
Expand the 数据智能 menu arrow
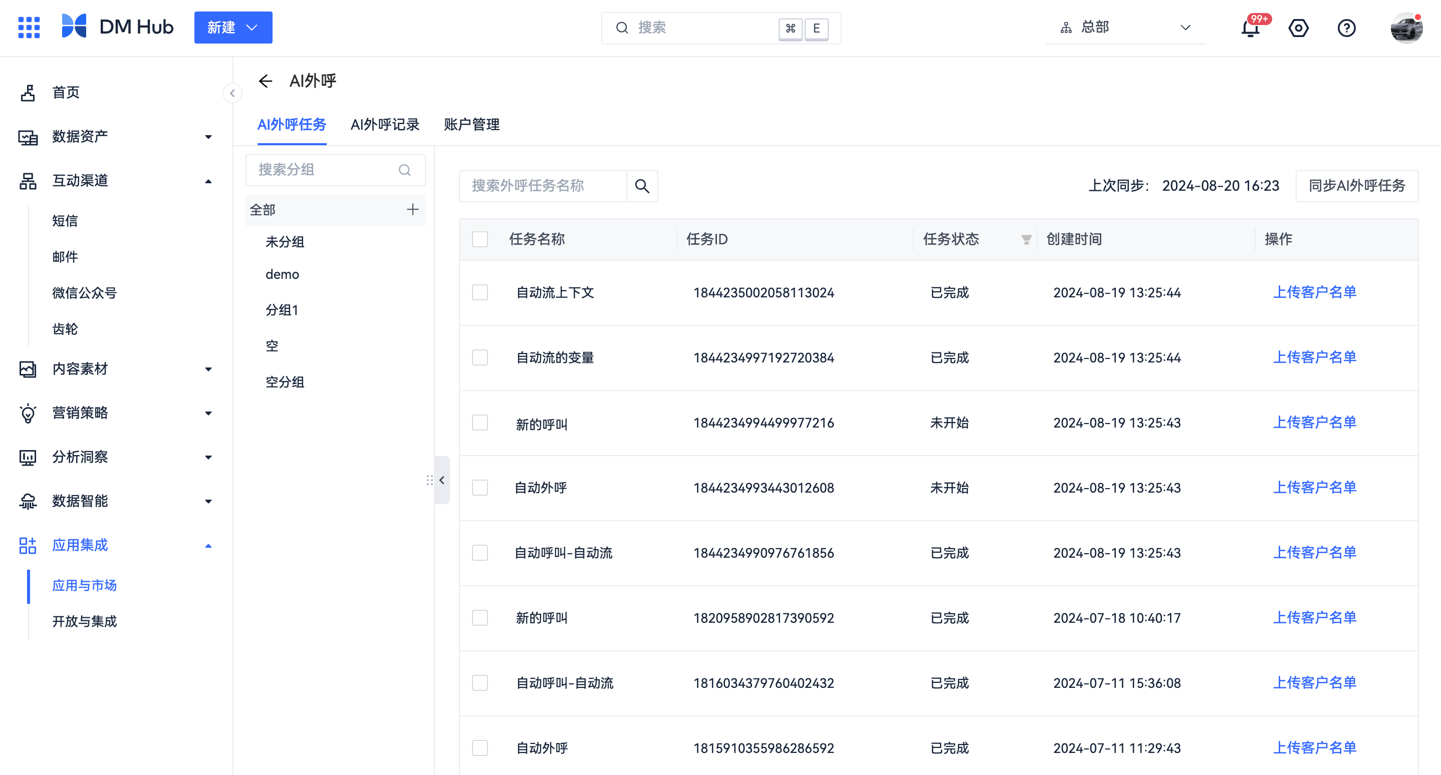point(208,501)
